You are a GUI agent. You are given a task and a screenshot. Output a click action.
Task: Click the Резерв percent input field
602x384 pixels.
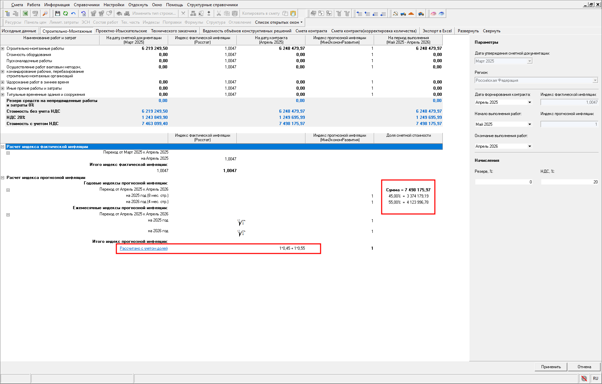503,182
